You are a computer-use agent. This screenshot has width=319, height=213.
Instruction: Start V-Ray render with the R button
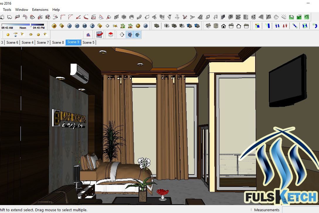click(69, 26)
